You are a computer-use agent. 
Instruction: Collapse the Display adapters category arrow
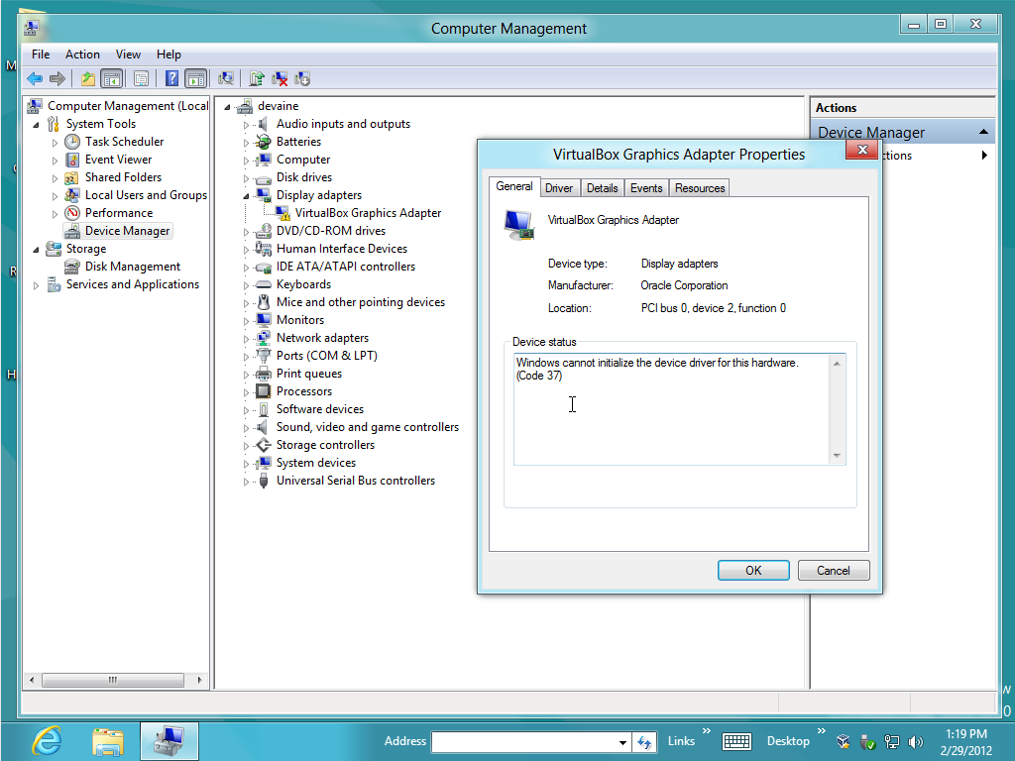246,196
